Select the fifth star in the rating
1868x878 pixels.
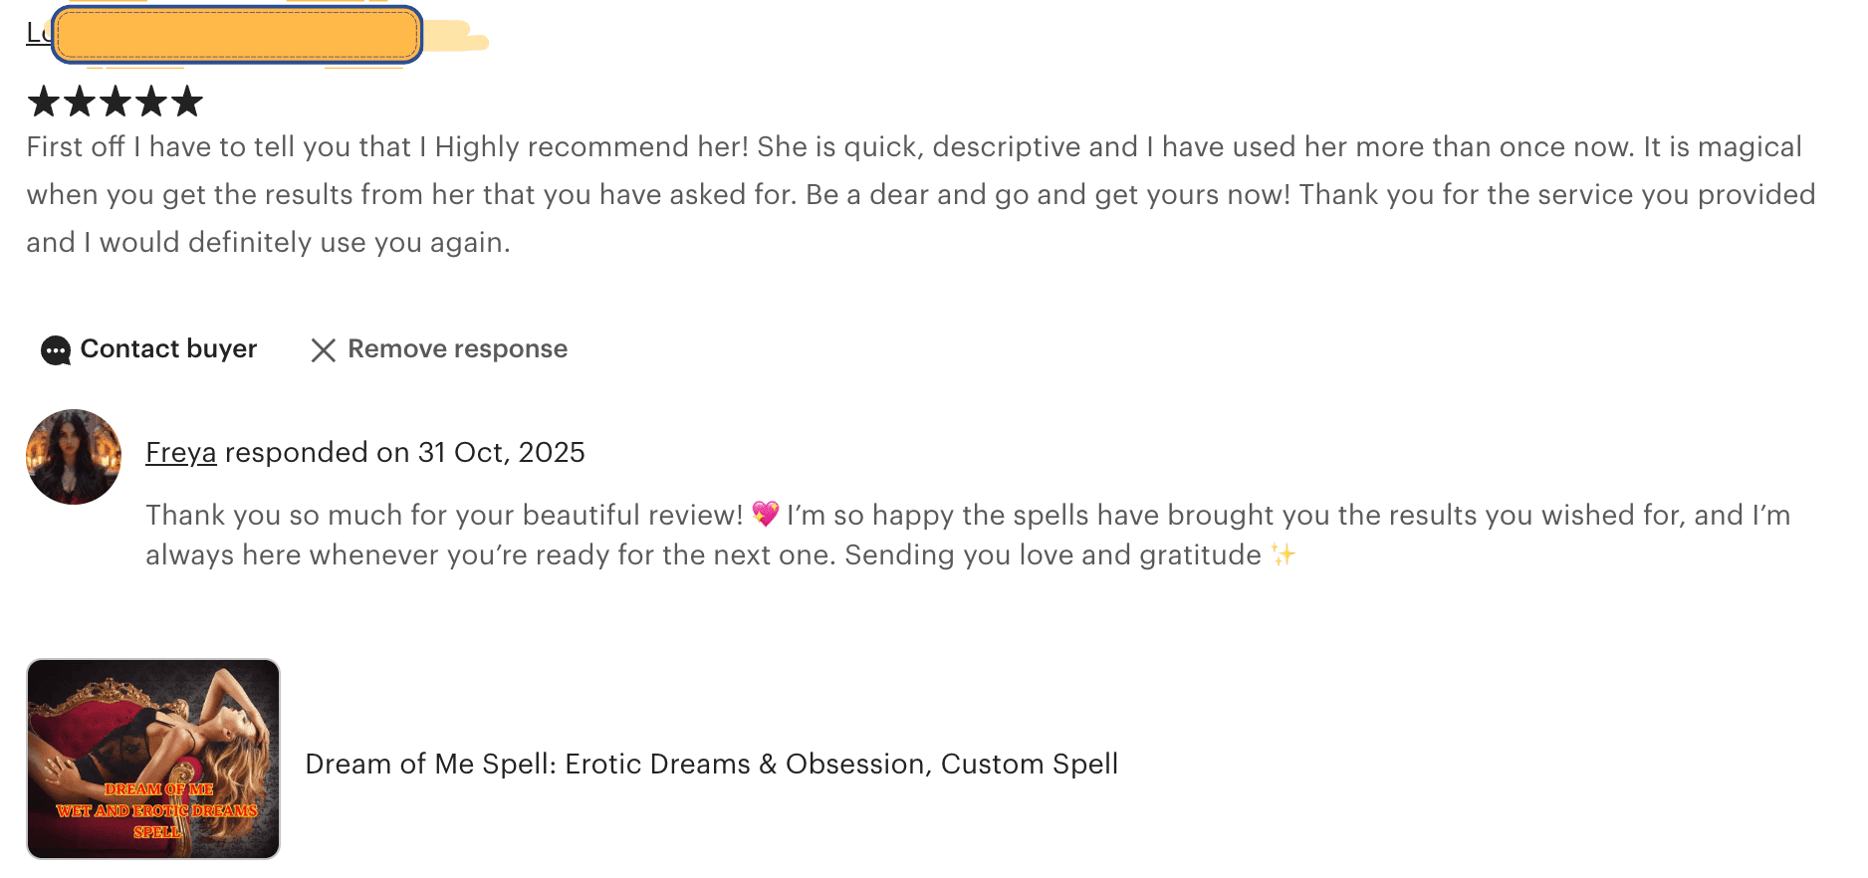187,101
